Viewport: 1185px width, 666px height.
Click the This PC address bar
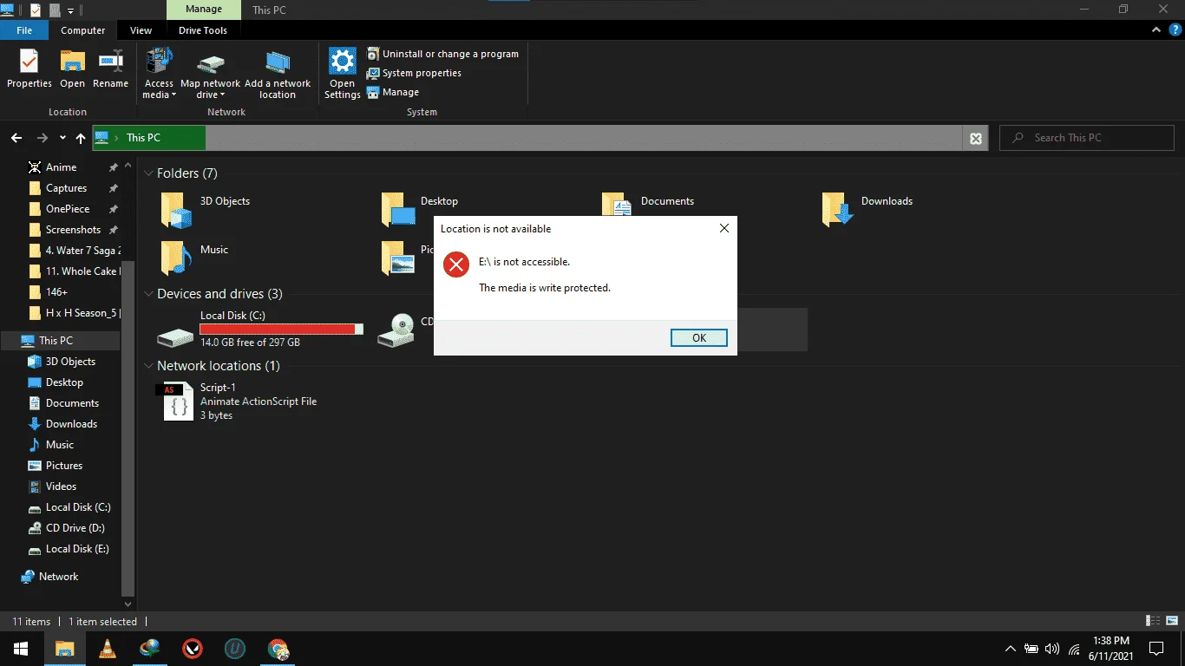pos(527,138)
